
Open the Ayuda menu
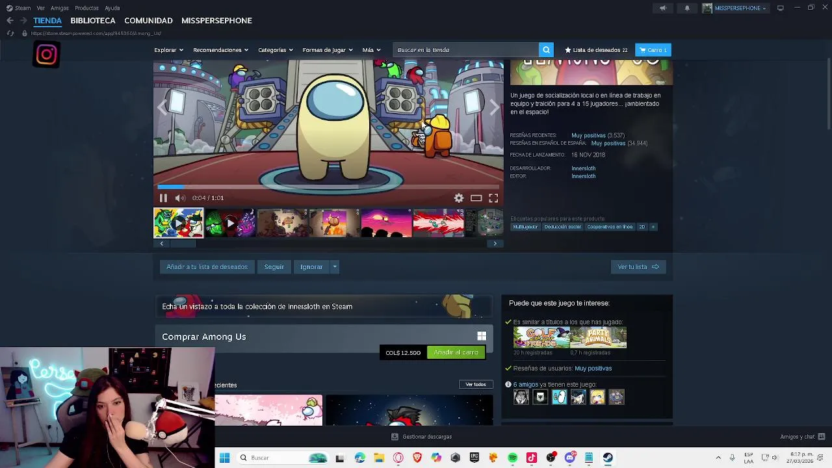(x=112, y=8)
